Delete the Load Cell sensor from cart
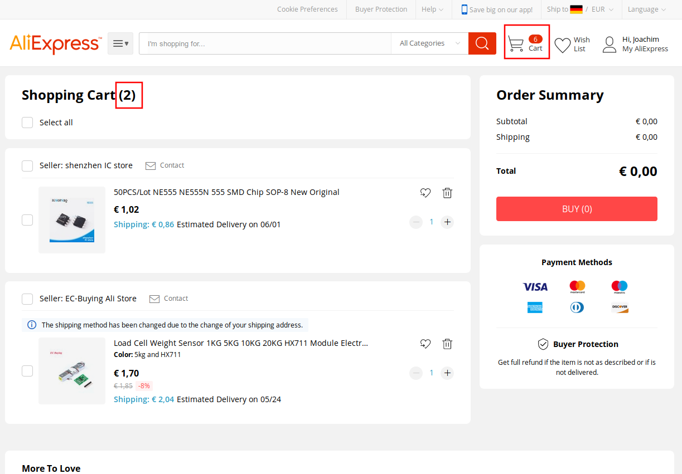The width and height of the screenshot is (682, 474). click(447, 344)
